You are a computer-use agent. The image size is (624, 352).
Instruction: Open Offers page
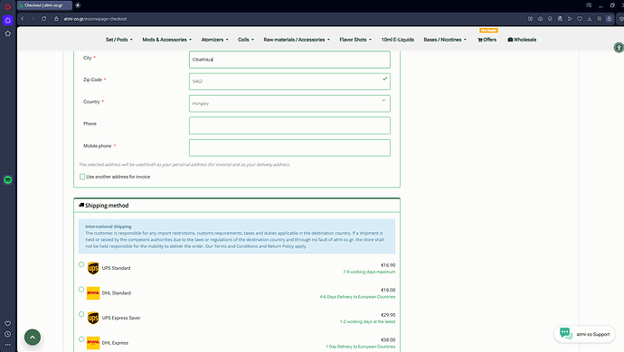click(487, 40)
